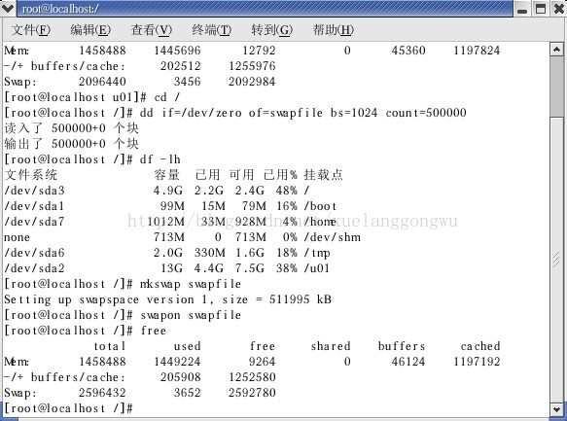The image size is (567, 421).
Task: Click the '输出了 500000+0 个块' line
Action: pos(71,144)
